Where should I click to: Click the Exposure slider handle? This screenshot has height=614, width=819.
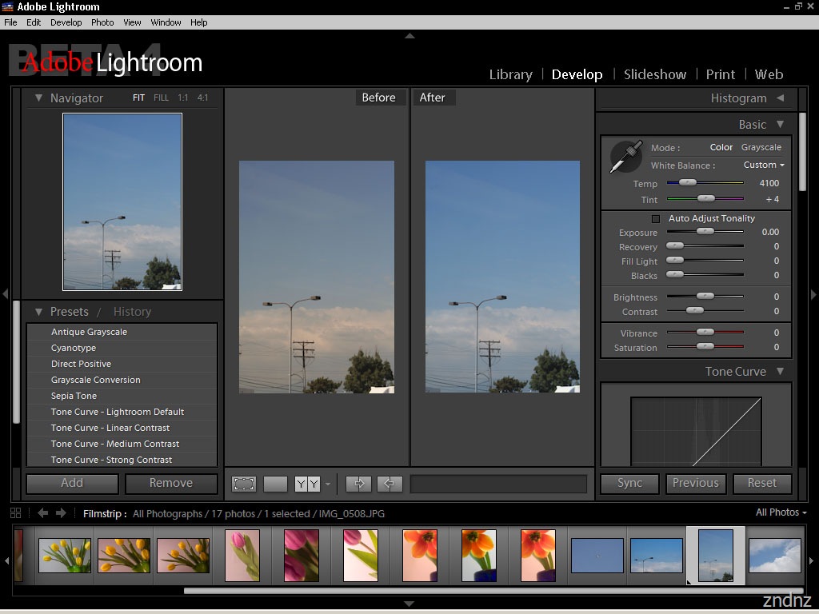(705, 231)
